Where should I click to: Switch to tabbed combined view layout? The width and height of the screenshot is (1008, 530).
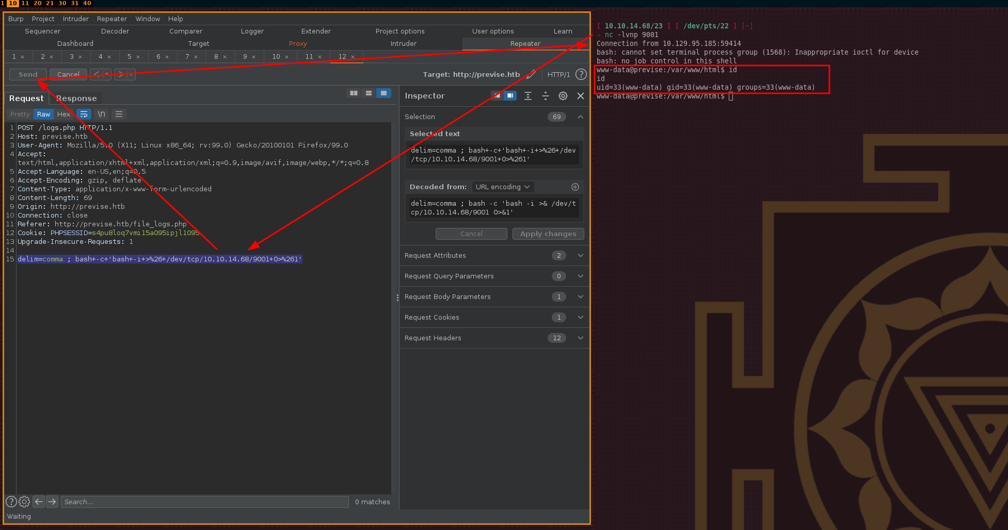coord(383,93)
